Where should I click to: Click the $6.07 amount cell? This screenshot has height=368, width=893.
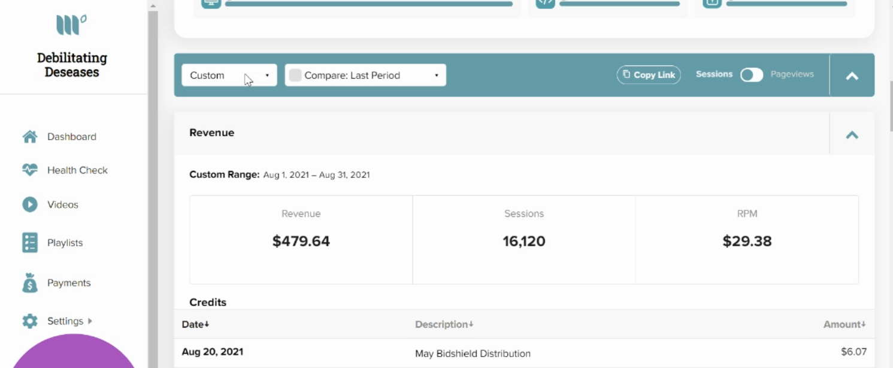click(x=853, y=352)
